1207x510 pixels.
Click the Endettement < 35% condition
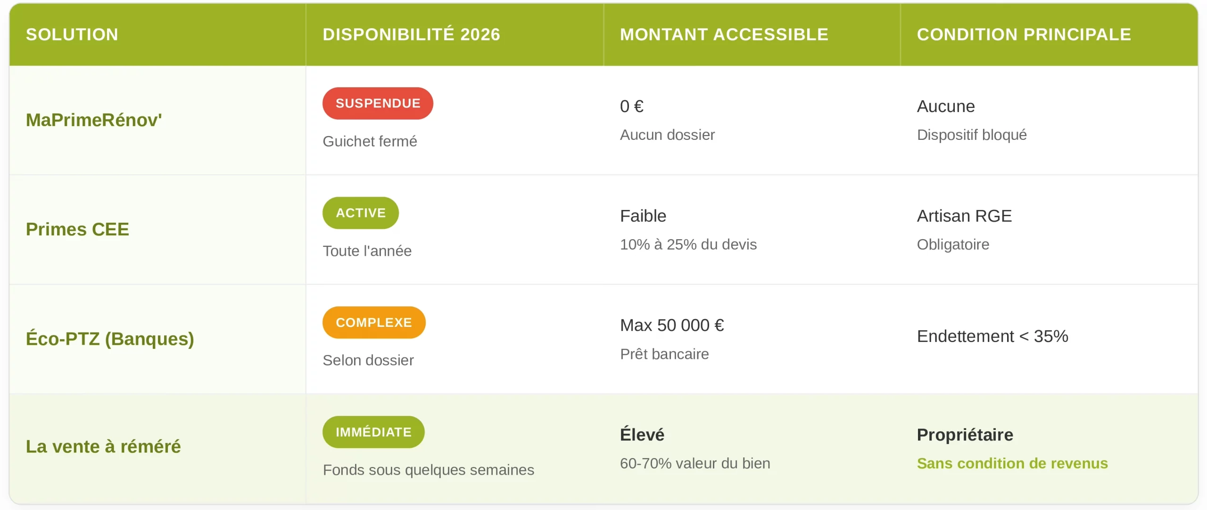coord(992,336)
